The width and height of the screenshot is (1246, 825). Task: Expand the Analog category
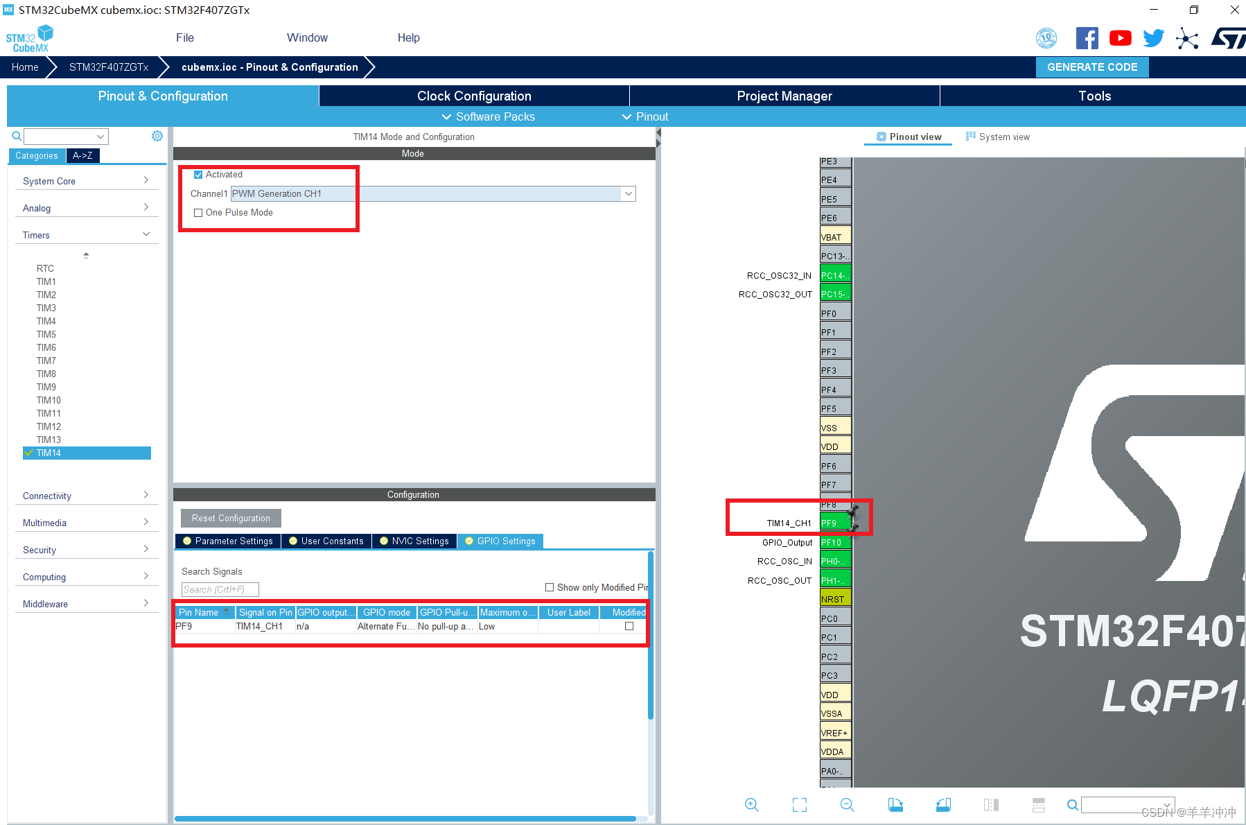tap(87, 208)
